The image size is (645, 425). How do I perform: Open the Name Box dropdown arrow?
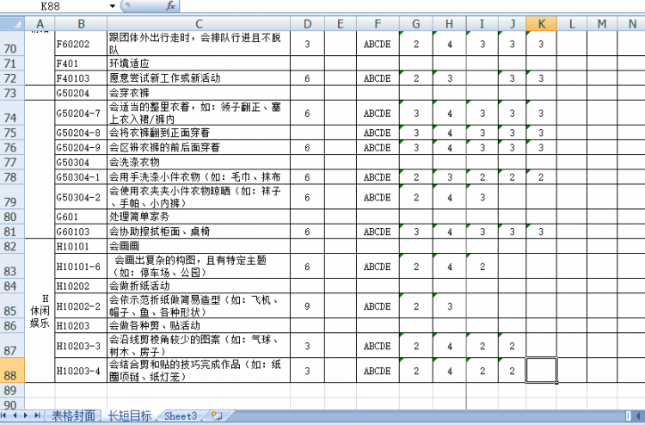(113, 6)
